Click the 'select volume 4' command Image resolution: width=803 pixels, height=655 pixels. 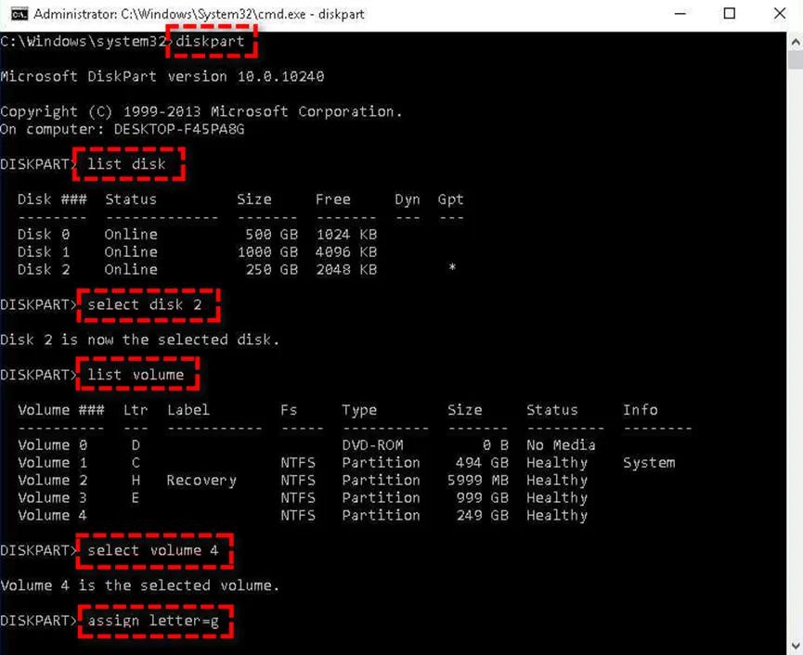(153, 550)
